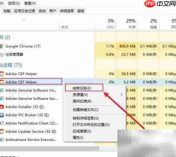Viewport: 176px width, 157px height.
Task: Select the 后台进程 (75) group header
Action: coord(11,65)
